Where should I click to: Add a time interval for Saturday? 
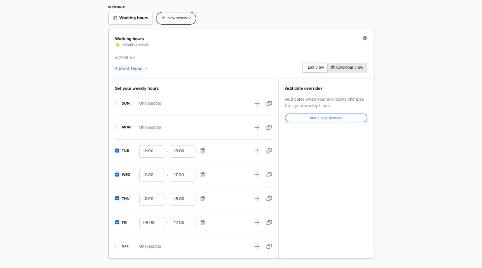[257, 246]
